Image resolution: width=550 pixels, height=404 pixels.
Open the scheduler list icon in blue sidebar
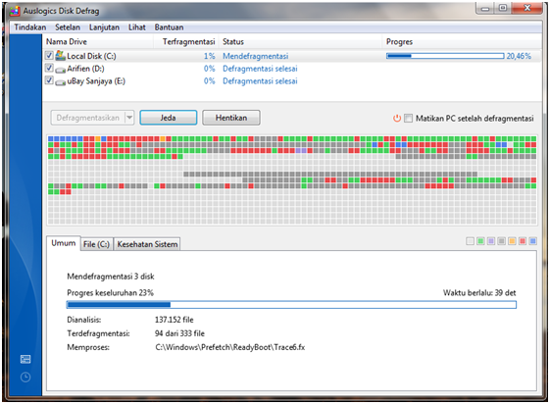coord(25,359)
